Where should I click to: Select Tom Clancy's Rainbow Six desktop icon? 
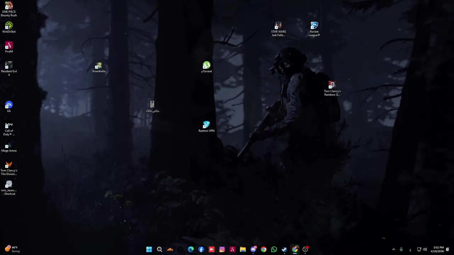(x=332, y=89)
